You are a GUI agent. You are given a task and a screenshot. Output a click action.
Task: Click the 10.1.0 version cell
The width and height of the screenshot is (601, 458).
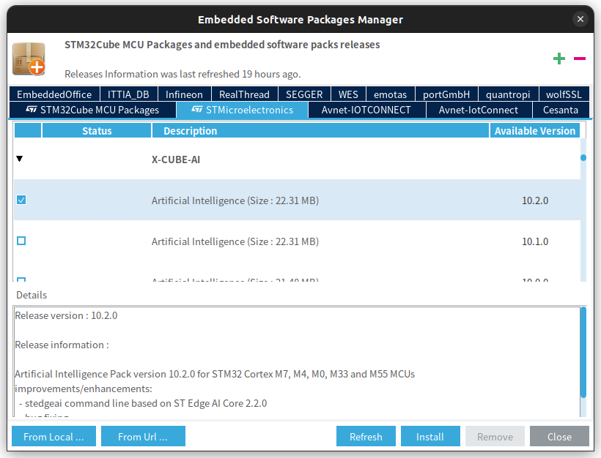point(535,241)
